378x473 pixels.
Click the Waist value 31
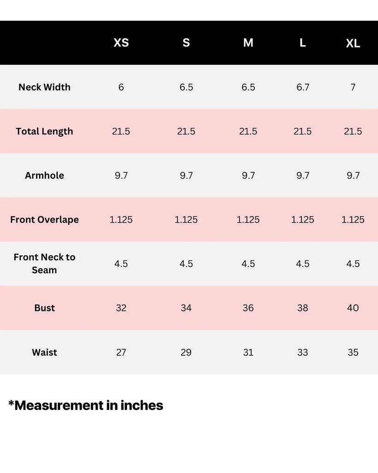click(248, 352)
